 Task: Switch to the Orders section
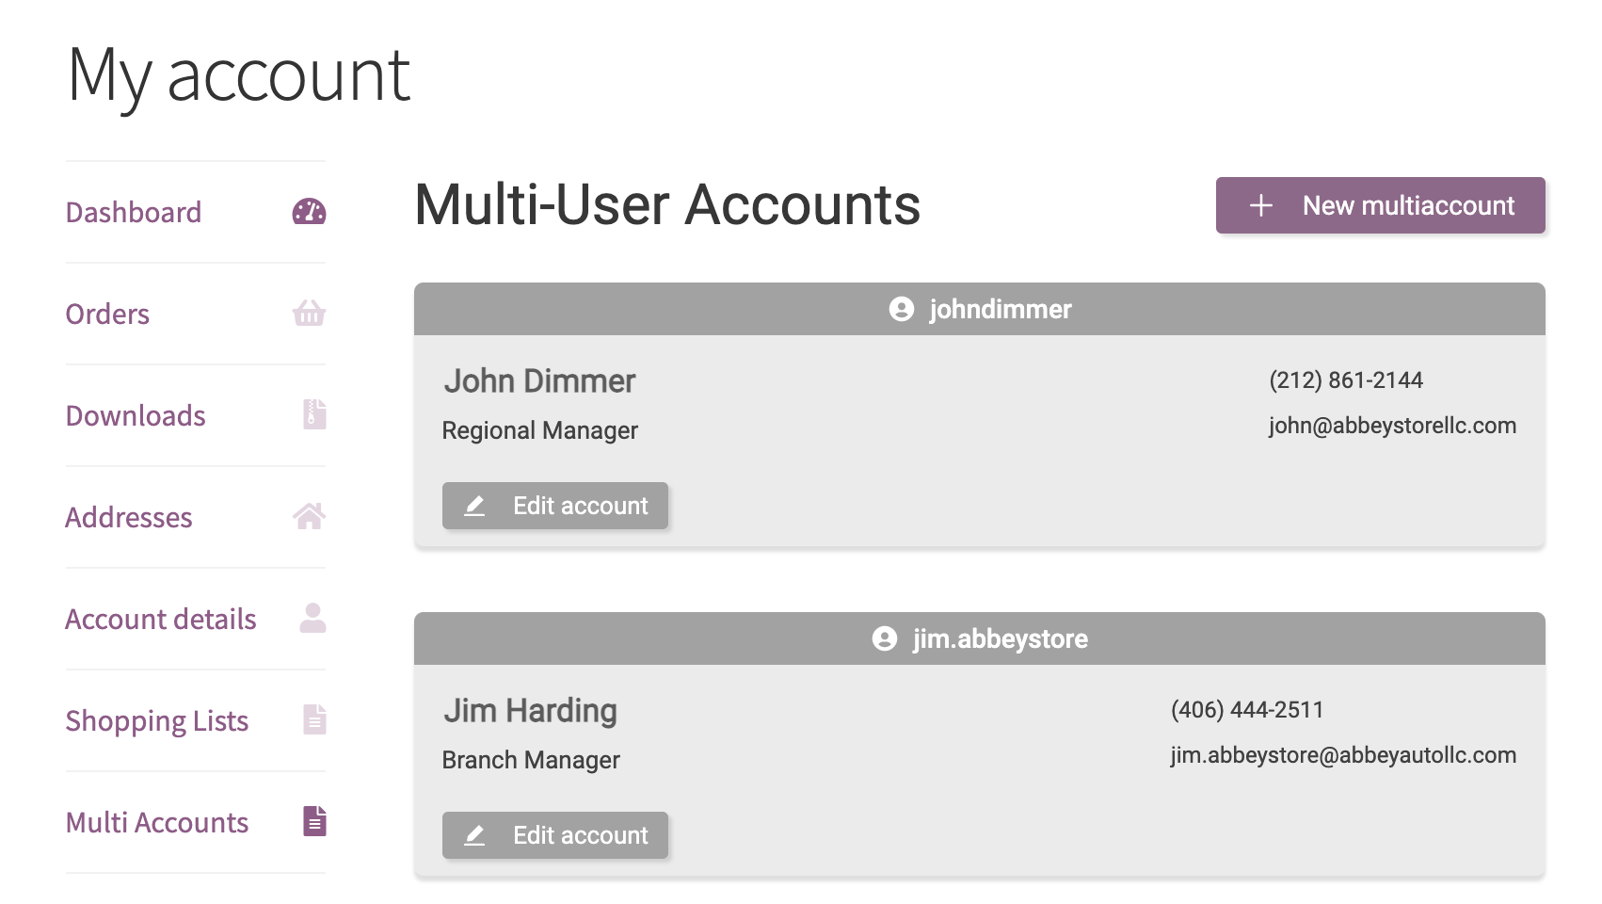[106, 314]
